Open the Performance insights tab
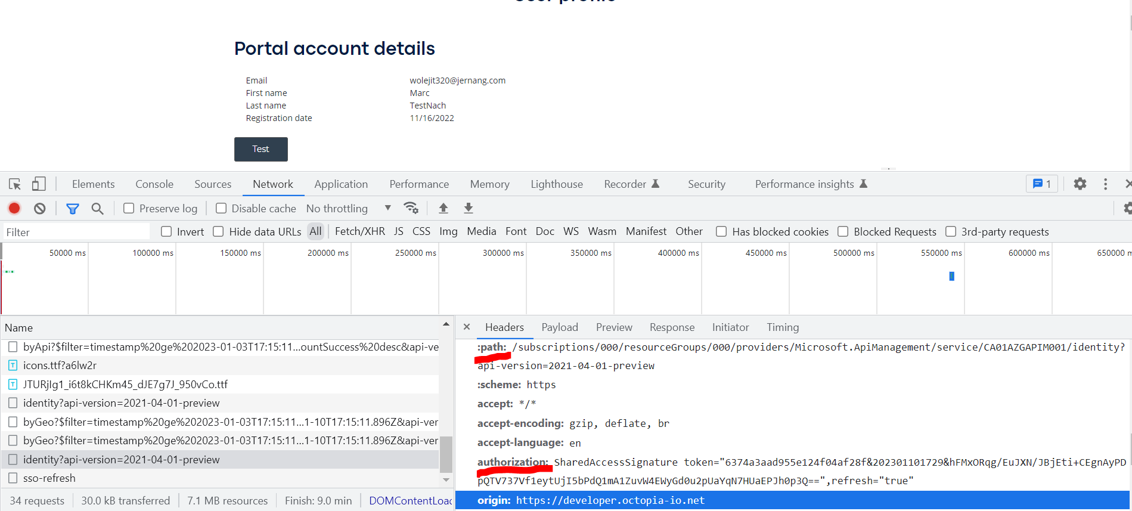This screenshot has height=511, width=1132. tap(811, 184)
